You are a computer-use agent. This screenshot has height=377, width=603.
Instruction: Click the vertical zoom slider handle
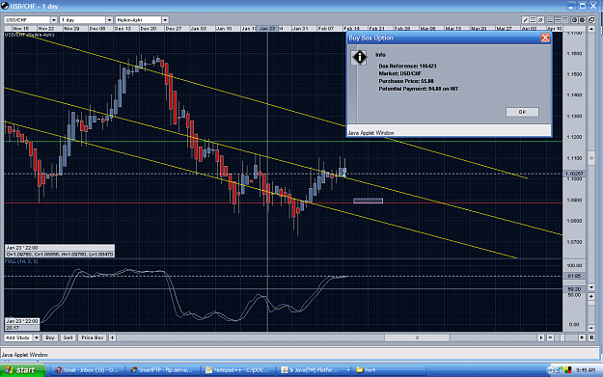(x=591, y=303)
